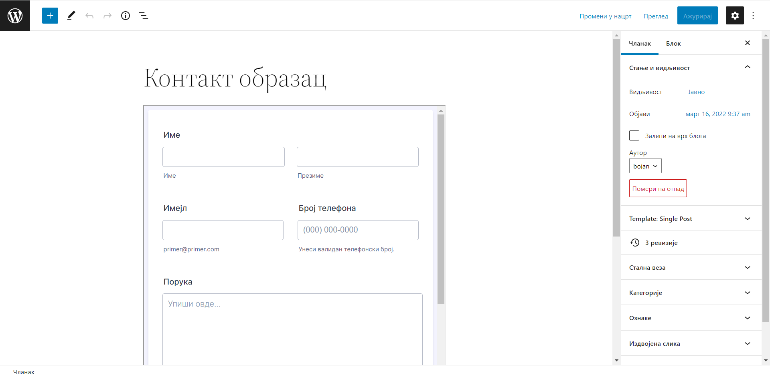
Task: Expand the 'Категорије' section
Action: (x=691, y=293)
